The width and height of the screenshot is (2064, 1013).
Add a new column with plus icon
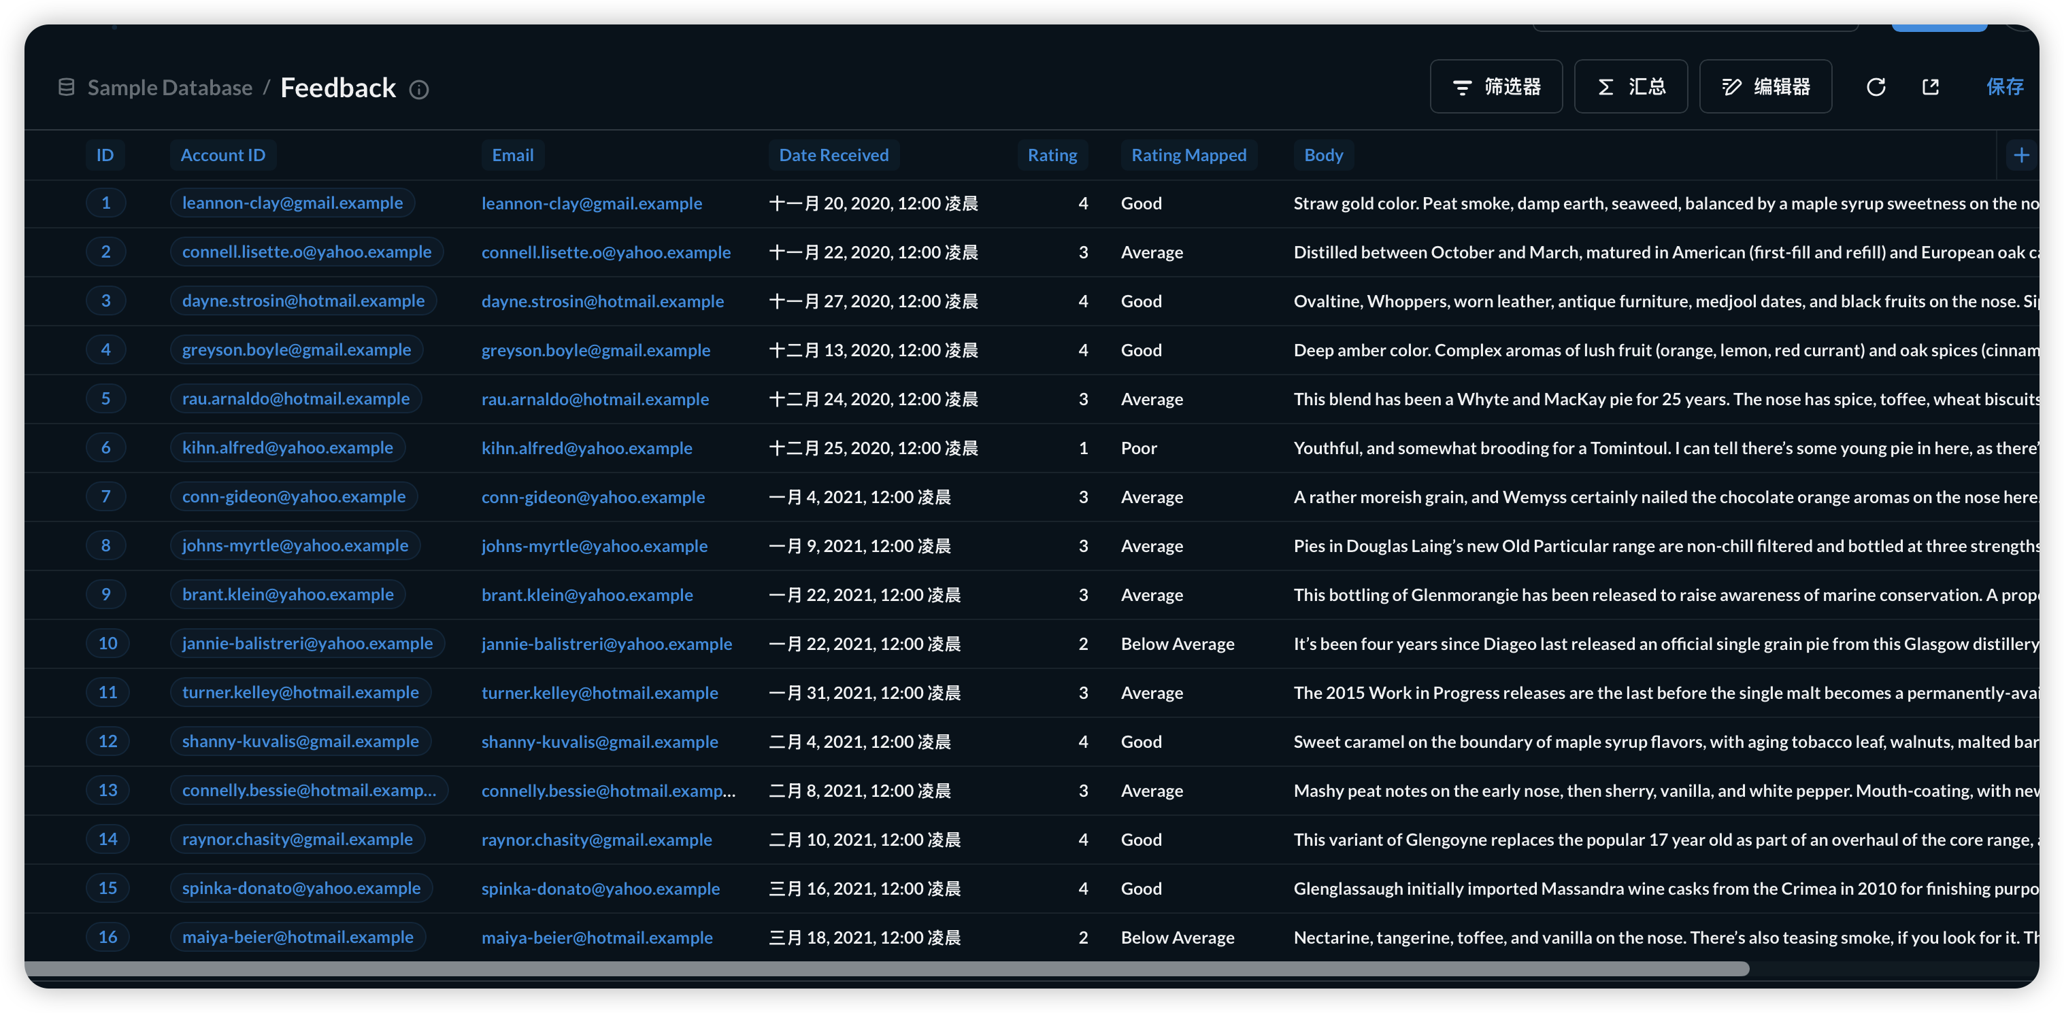2022,156
